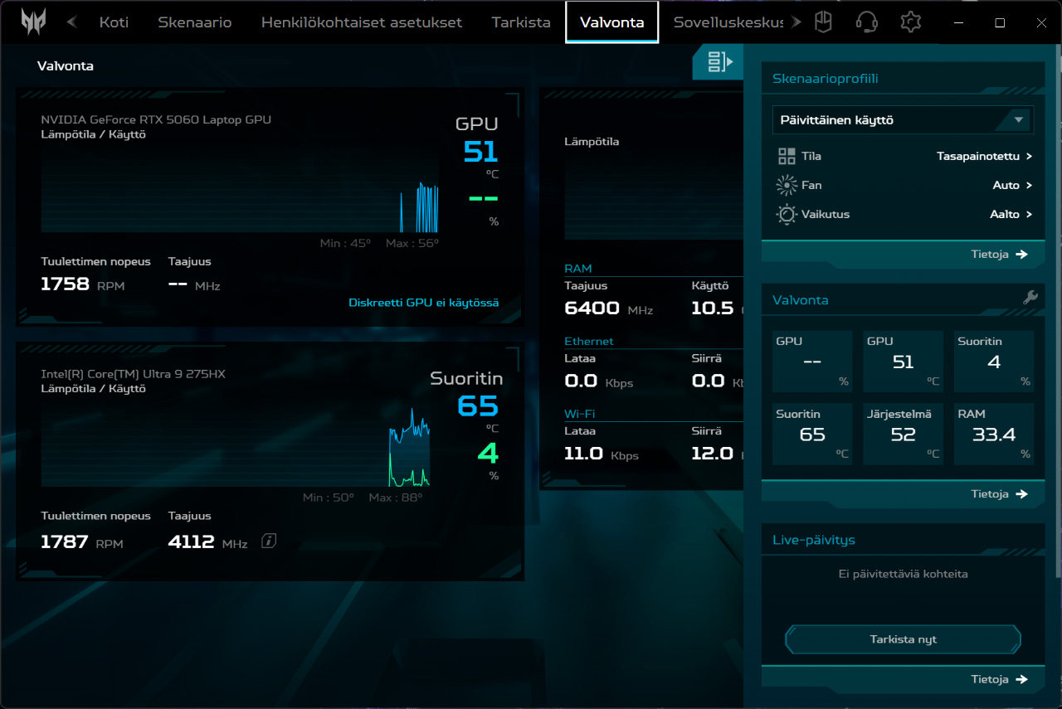Viewport: 1062px width, 709px height.
Task: Switch to the Koti tab
Action: 114,22
